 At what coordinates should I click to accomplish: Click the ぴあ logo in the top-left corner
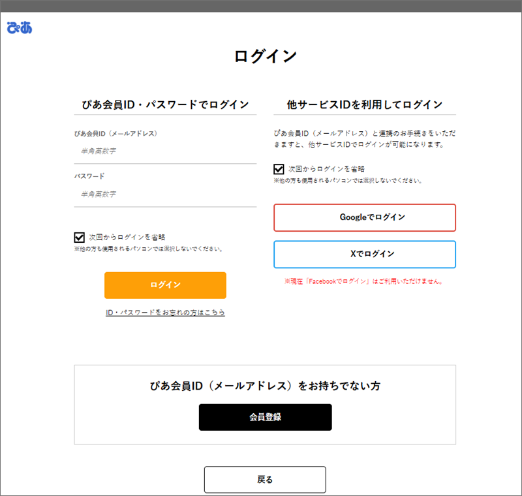click(x=19, y=28)
